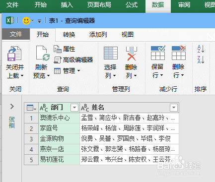Click the table menu icon at grid corner

31,108
